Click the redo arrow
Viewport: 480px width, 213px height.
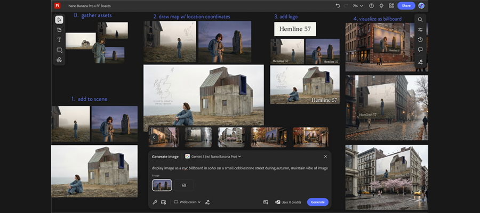click(x=346, y=6)
